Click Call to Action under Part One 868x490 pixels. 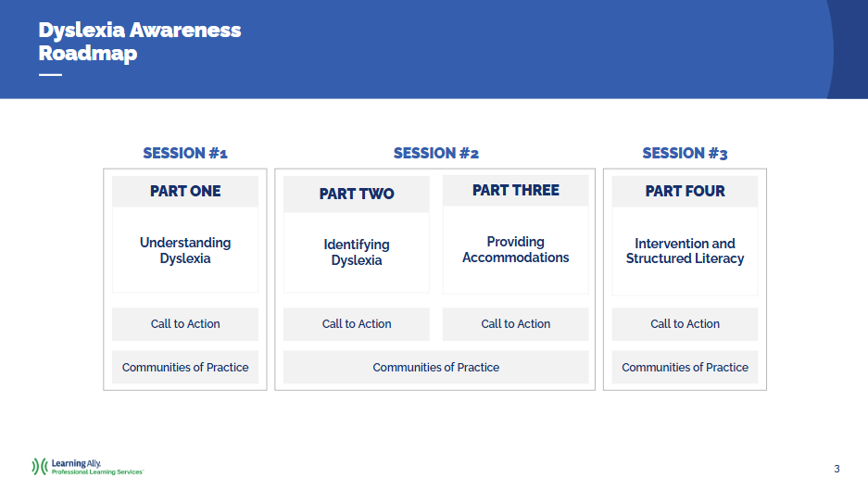(x=185, y=324)
